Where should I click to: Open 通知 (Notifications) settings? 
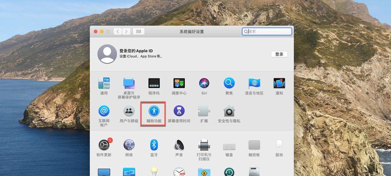click(279, 83)
